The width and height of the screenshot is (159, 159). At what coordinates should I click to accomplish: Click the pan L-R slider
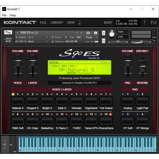tap(118, 42)
